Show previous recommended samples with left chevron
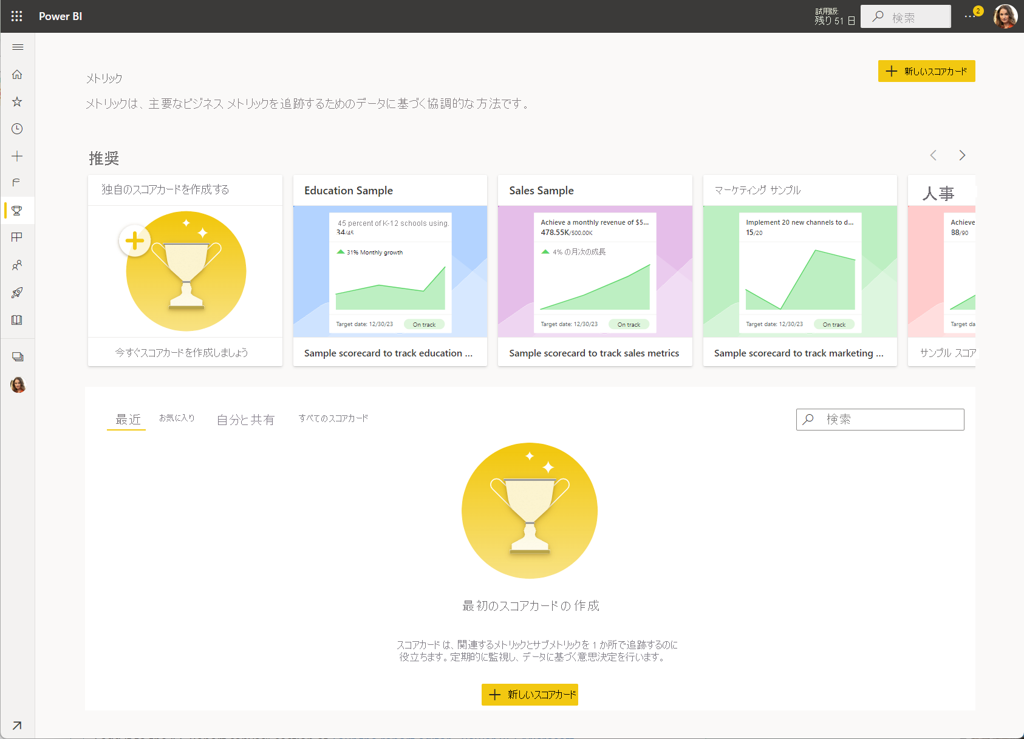This screenshot has width=1024, height=739. [934, 155]
